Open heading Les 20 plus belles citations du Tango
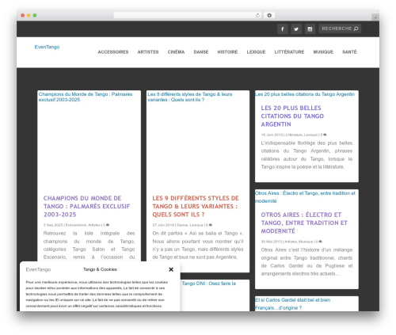The width and height of the screenshot is (396, 335). pos(292,116)
